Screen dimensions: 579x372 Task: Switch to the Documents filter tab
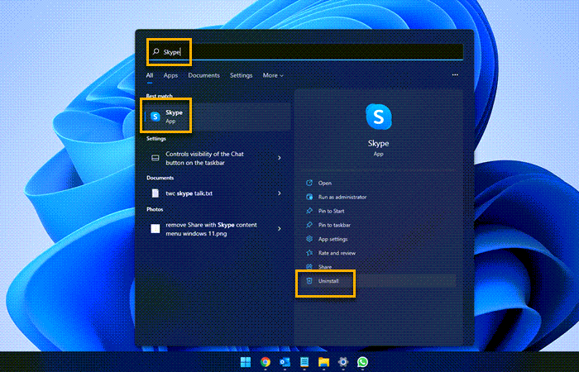203,75
